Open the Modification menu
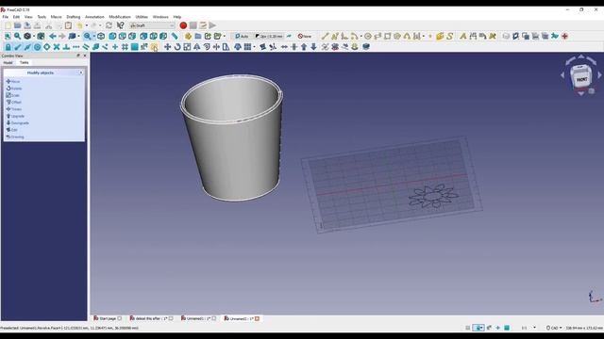 [120, 17]
